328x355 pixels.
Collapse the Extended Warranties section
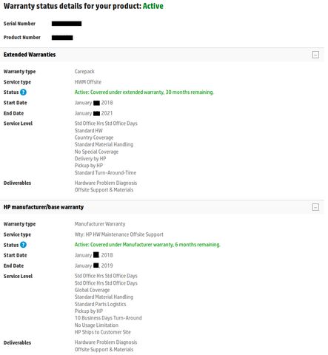point(315,55)
